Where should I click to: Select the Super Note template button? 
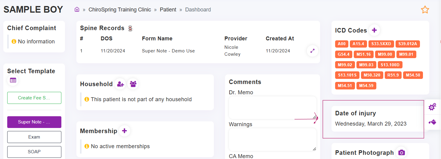point(34,122)
